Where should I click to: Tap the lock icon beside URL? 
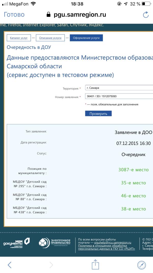click(49, 14)
